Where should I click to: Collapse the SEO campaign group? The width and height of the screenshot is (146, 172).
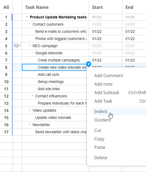pyautogui.click(x=29, y=45)
